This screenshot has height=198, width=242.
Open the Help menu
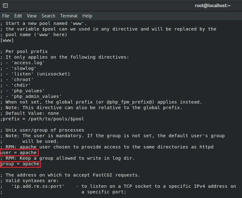coord(87,16)
